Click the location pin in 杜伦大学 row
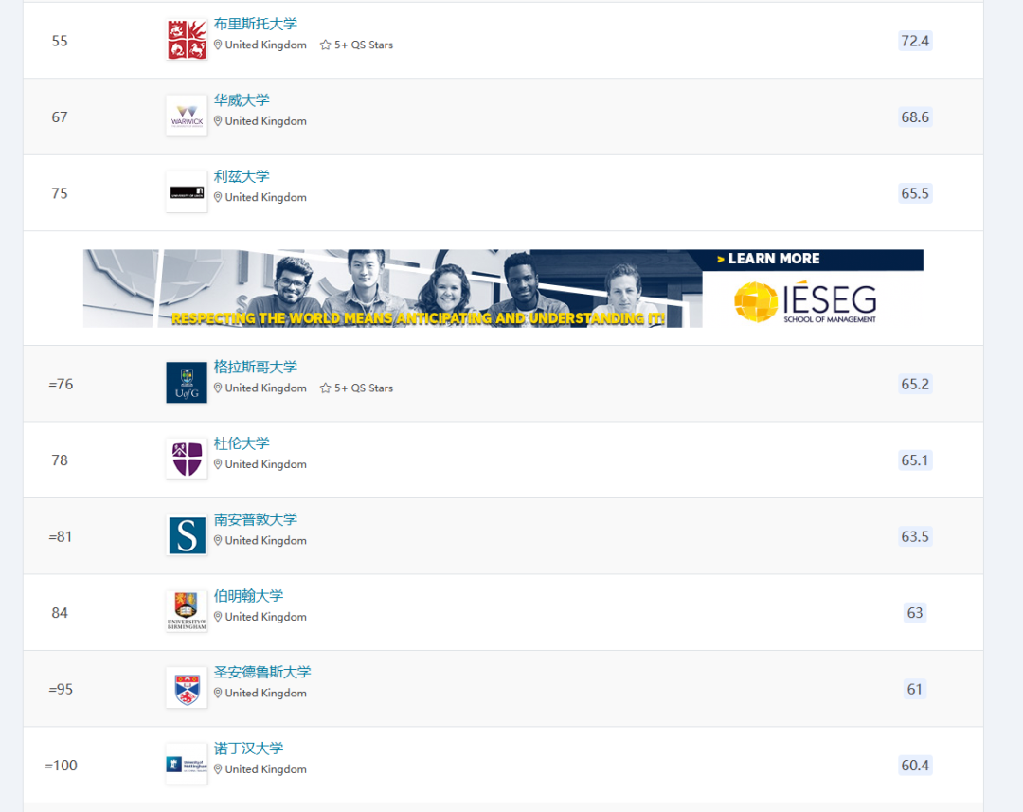Image resolution: width=1023 pixels, height=812 pixels. tap(218, 465)
